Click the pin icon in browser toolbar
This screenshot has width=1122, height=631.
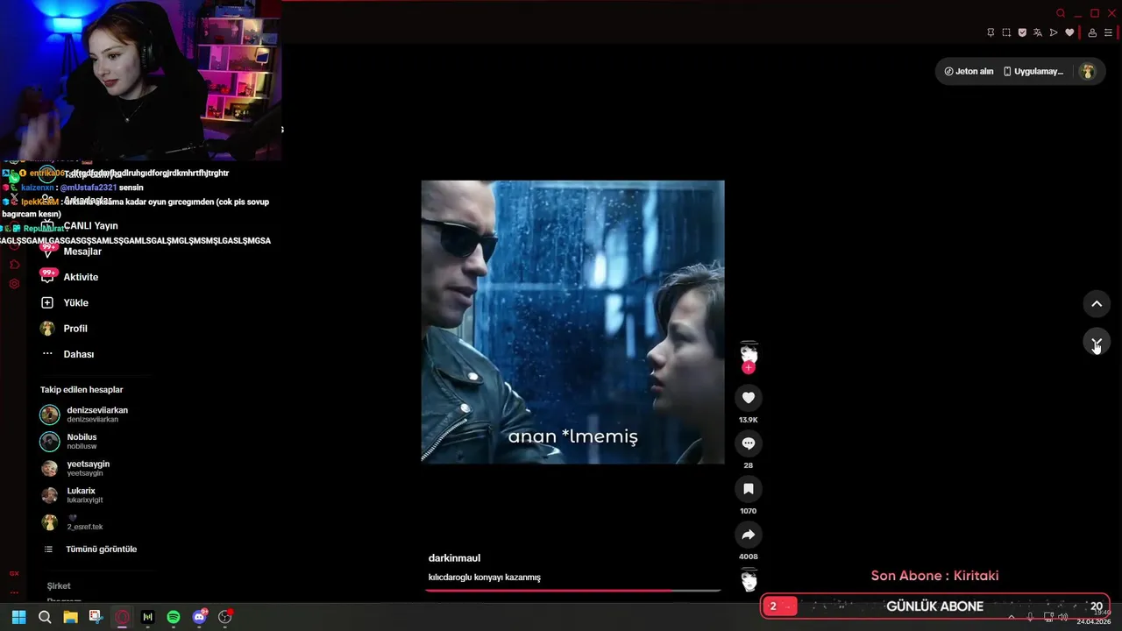pos(991,32)
